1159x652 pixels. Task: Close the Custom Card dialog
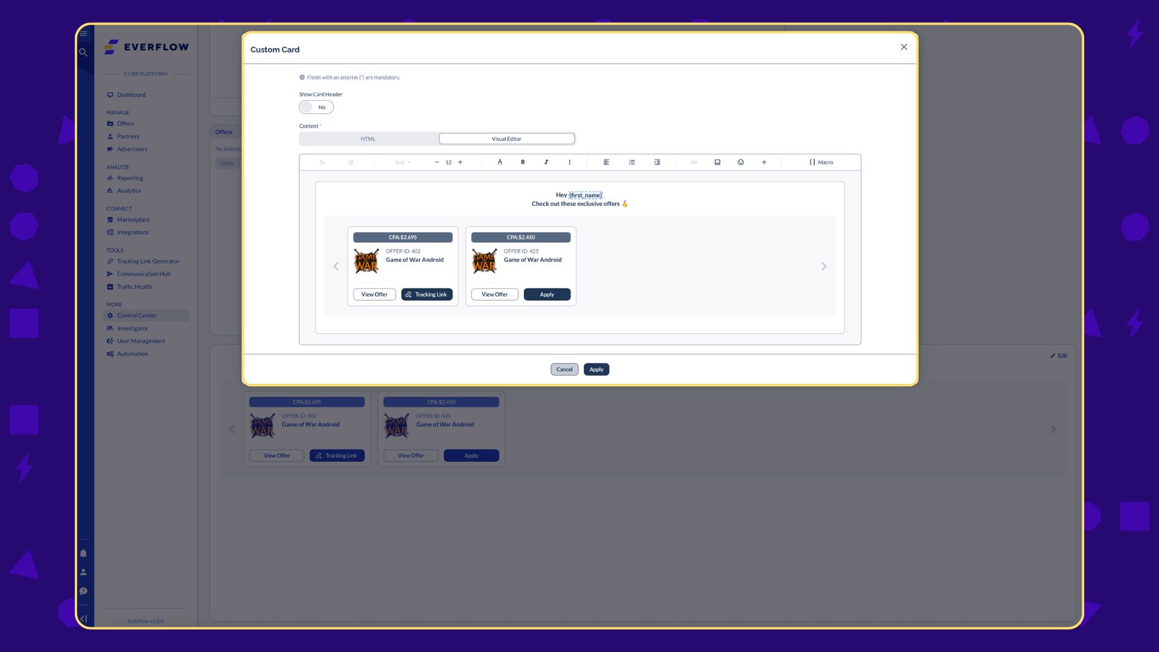(x=904, y=47)
